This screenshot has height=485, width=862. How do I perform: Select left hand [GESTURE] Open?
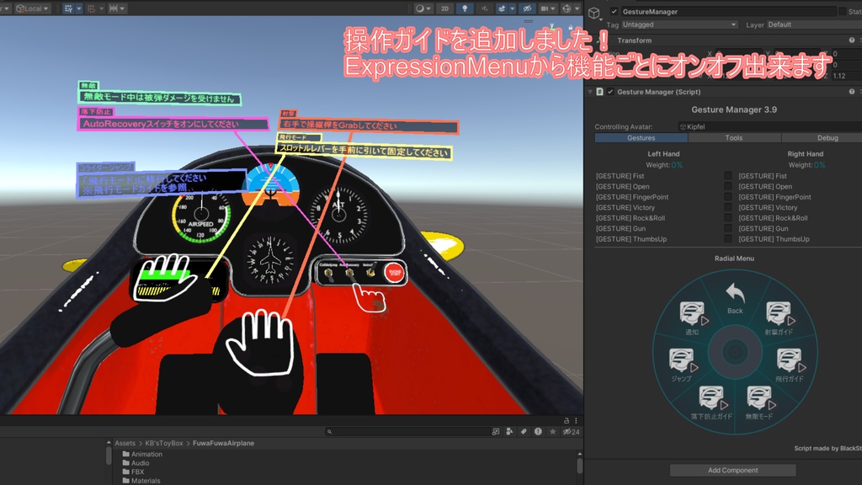(622, 186)
